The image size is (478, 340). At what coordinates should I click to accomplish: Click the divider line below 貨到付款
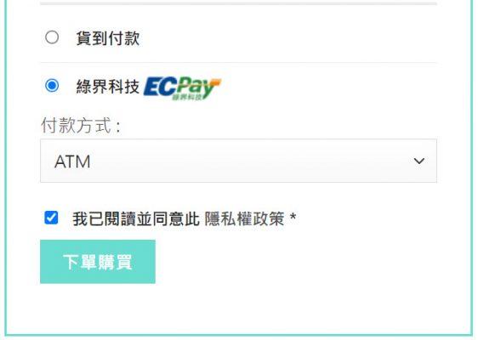pos(238,62)
